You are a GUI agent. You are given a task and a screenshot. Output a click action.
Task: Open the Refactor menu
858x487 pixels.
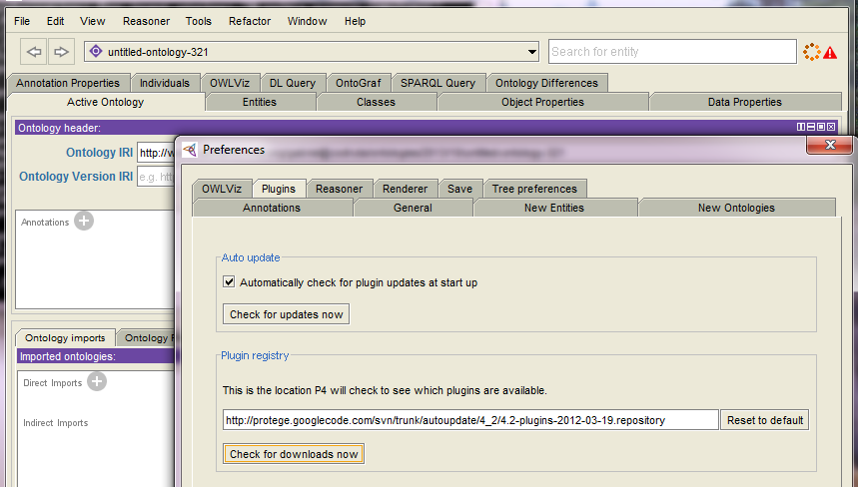(x=249, y=21)
